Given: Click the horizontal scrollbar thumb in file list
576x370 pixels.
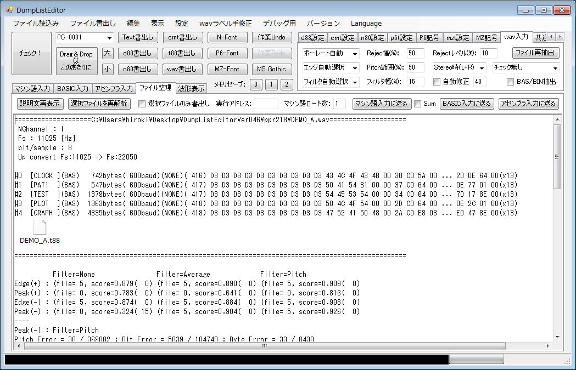Looking at the screenshot, I should pos(264,346).
